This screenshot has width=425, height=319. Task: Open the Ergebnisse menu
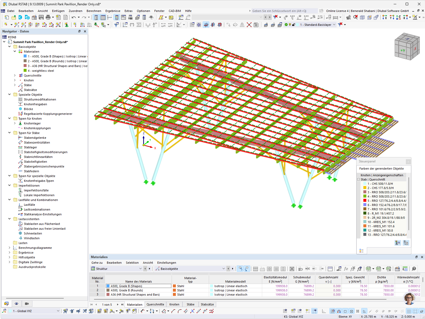113,11
